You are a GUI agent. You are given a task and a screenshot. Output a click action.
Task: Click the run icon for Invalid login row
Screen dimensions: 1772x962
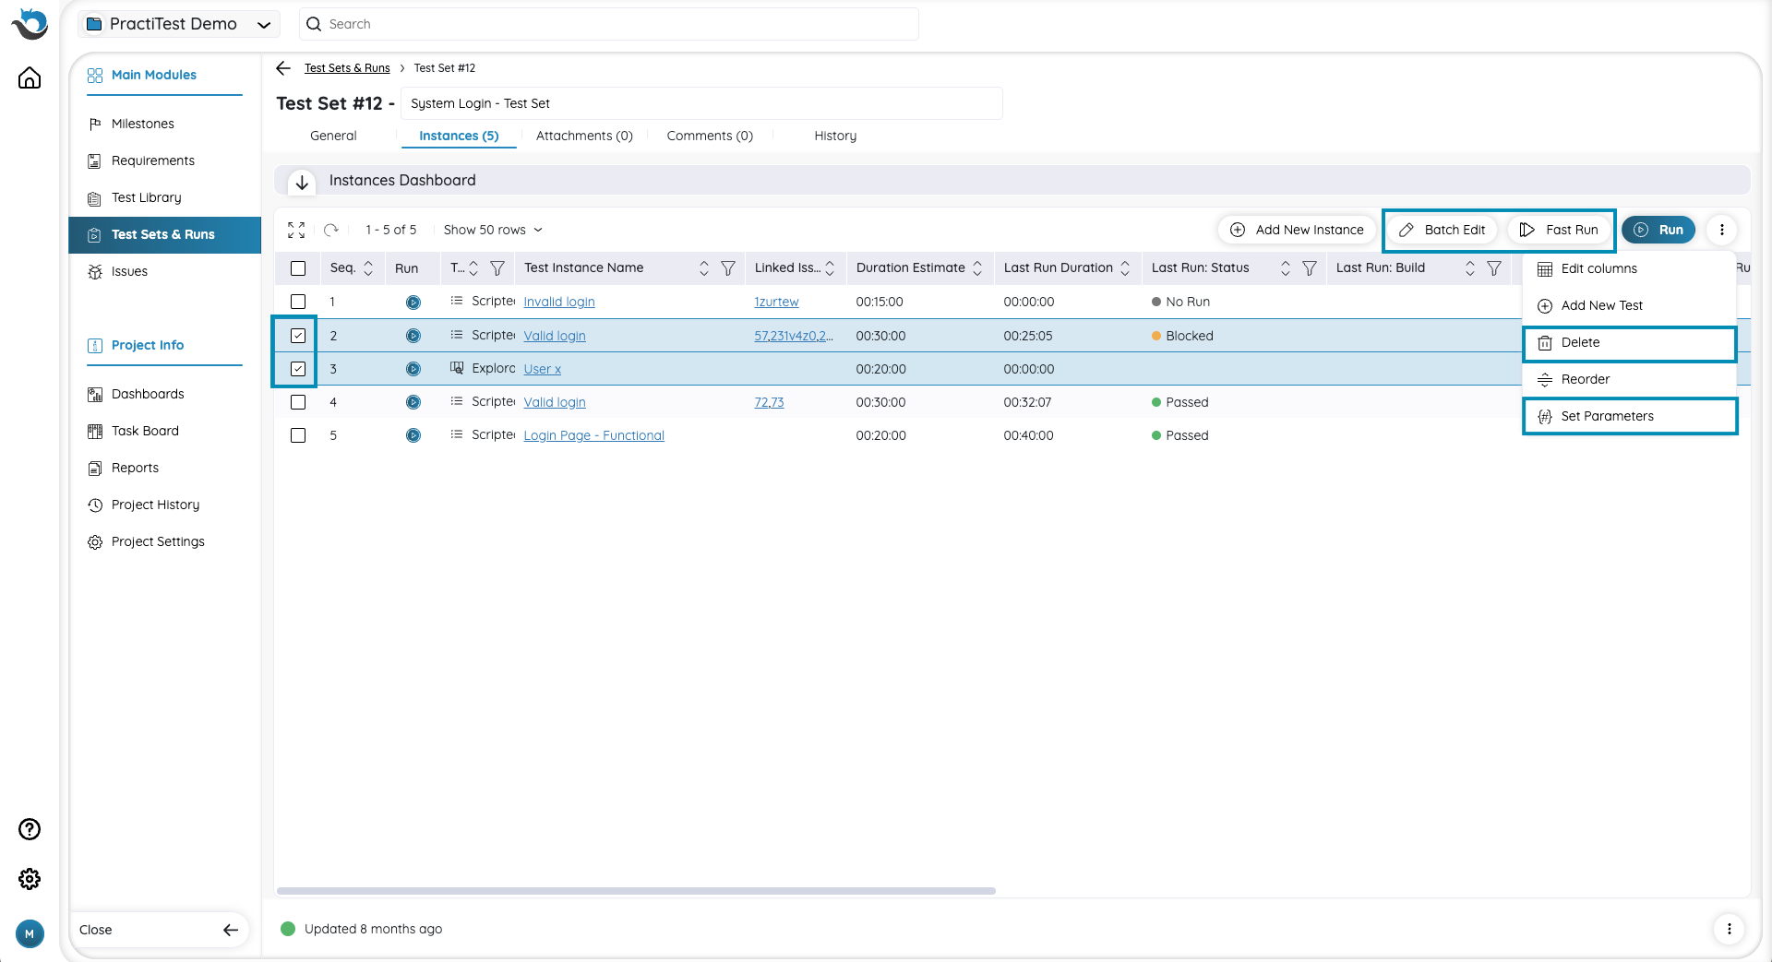point(413,303)
